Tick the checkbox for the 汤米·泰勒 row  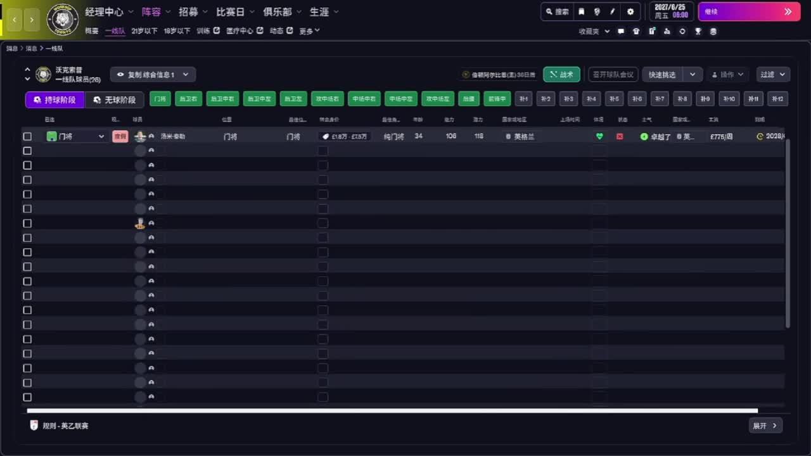tap(27, 136)
